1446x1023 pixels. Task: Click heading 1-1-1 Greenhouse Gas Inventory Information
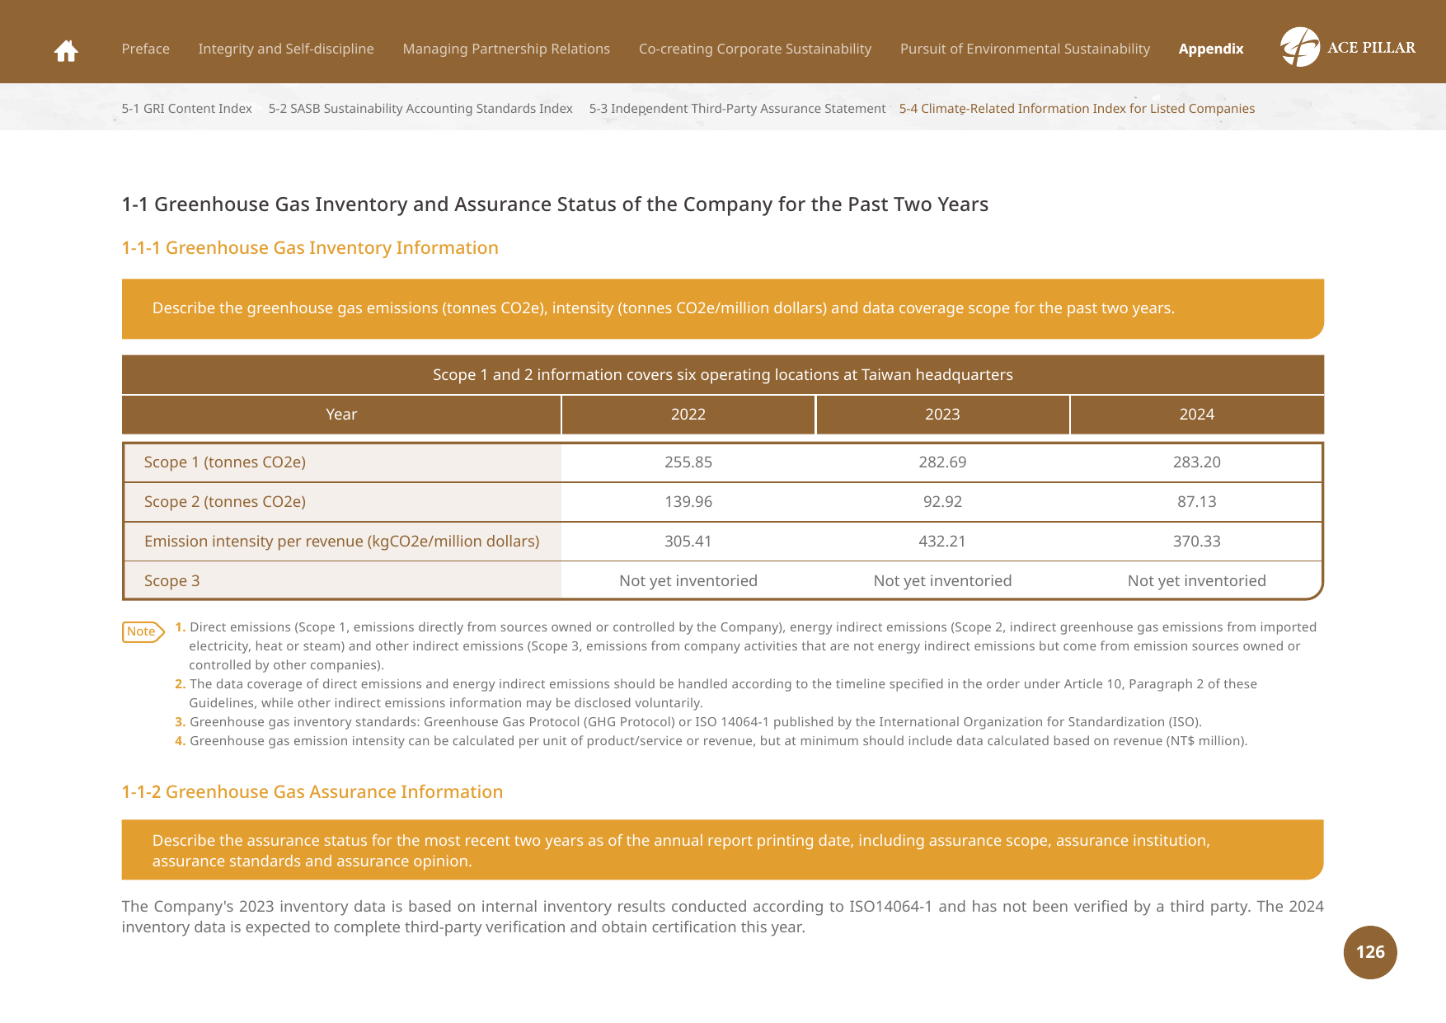[x=310, y=248]
